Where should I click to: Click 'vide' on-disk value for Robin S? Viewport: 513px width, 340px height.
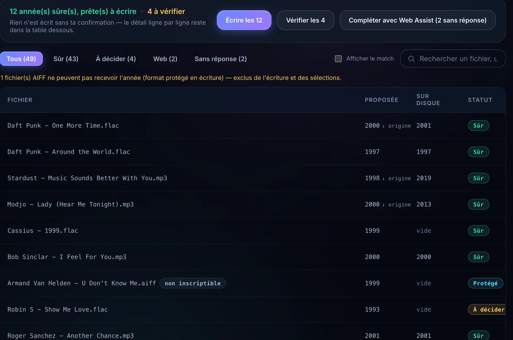coord(424,309)
